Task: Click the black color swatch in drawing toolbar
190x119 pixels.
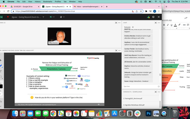Action: (x=1, y=86)
